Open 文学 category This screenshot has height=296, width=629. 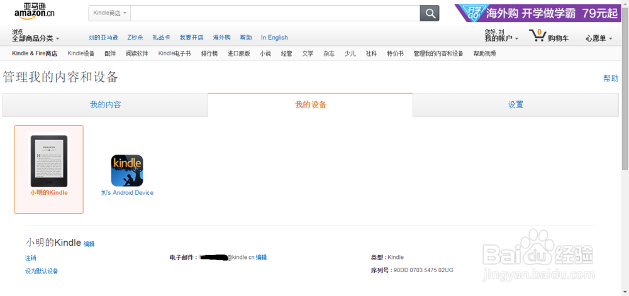pos(308,53)
